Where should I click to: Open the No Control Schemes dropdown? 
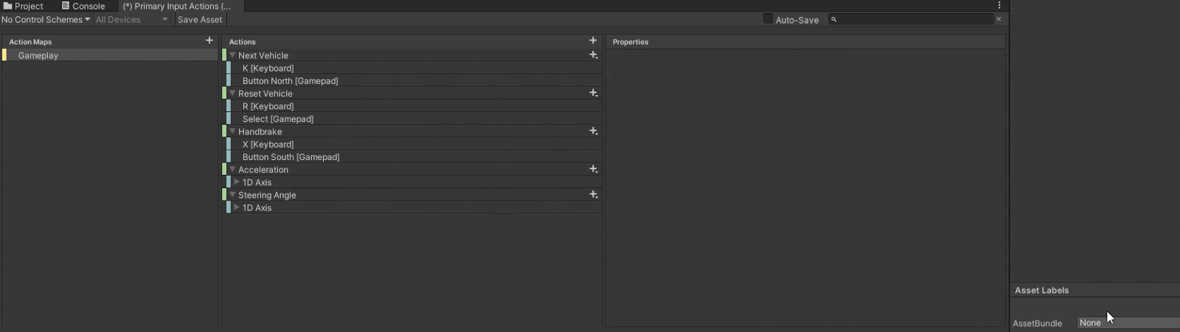(46, 20)
